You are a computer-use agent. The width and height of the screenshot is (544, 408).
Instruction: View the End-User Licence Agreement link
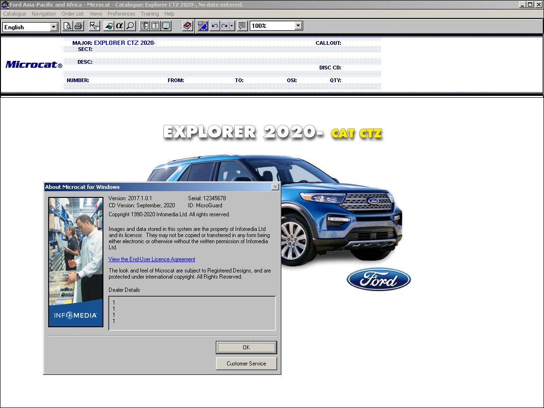(x=152, y=259)
